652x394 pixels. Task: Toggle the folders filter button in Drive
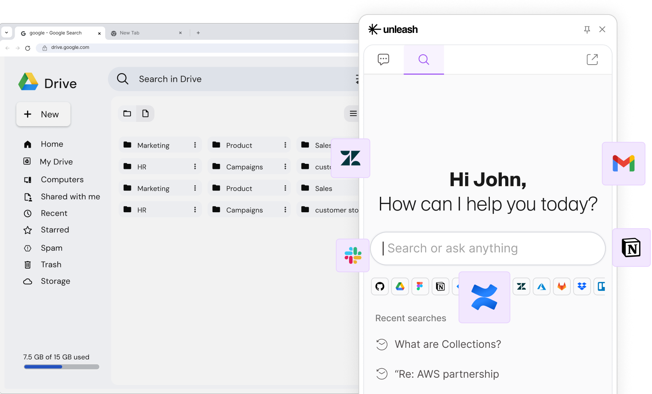(127, 114)
